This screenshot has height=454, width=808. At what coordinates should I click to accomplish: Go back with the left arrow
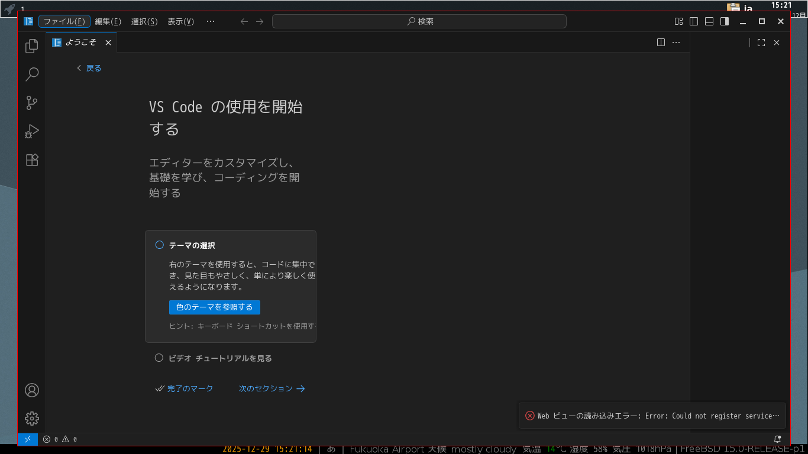(x=244, y=21)
